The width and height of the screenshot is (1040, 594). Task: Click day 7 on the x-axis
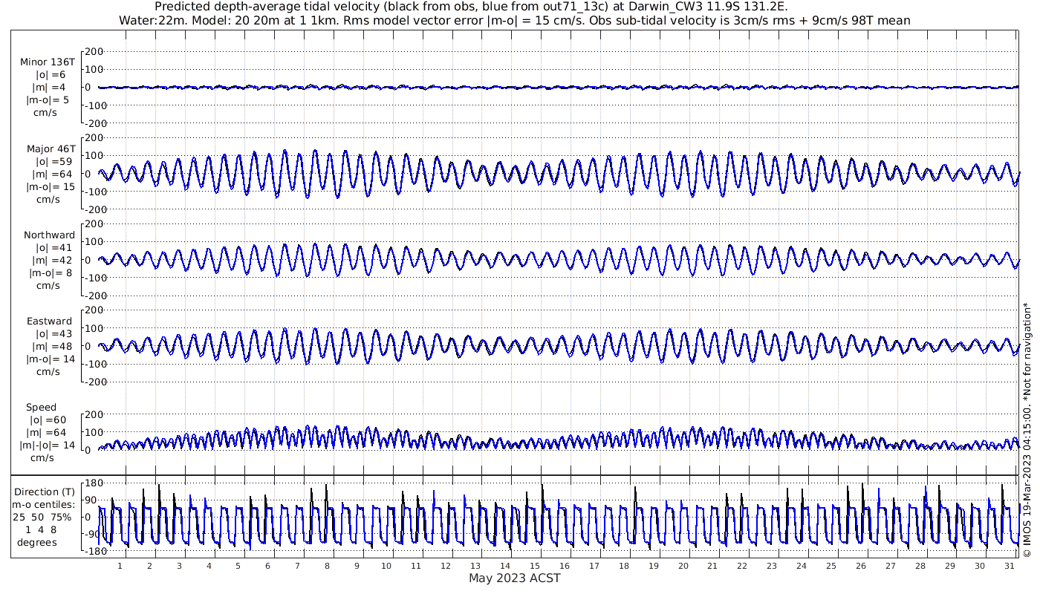297,566
